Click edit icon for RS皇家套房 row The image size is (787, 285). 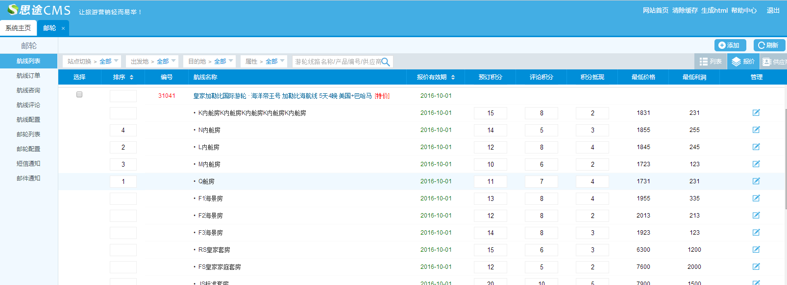756,250
